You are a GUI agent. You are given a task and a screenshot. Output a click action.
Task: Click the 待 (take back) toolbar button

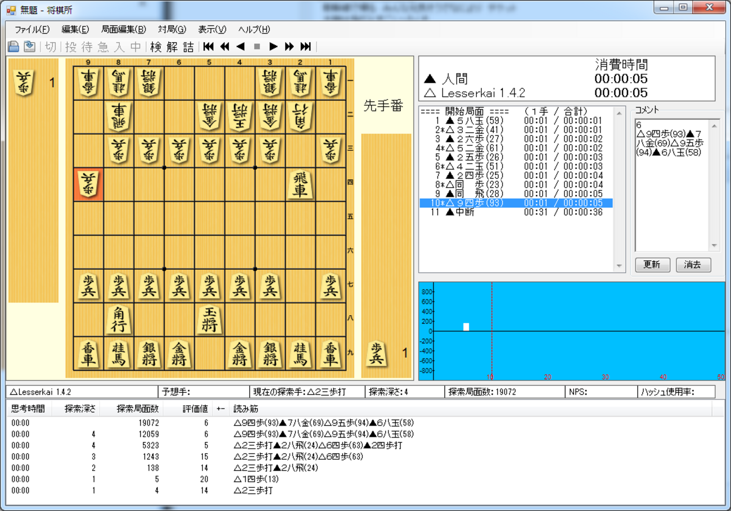[x=87, y=47]
